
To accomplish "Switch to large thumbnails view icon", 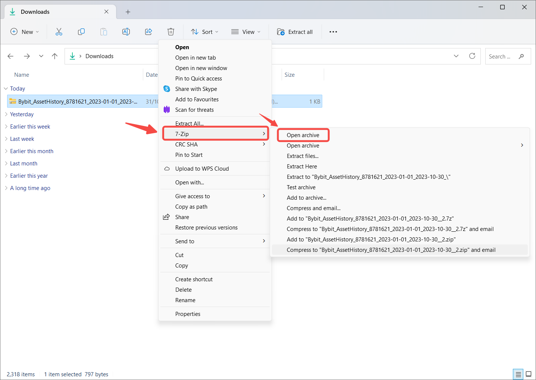I will point(529,374).
